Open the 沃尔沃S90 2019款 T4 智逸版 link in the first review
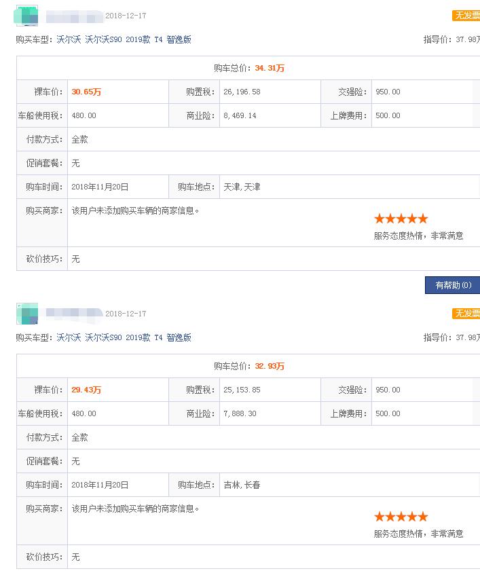Image resolution: width=480 pixels, height=573 pixels. (138, 39)
